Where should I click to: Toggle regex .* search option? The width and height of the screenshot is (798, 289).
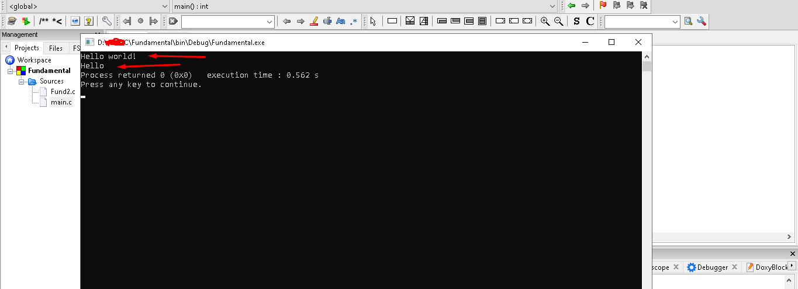[354, 22]
